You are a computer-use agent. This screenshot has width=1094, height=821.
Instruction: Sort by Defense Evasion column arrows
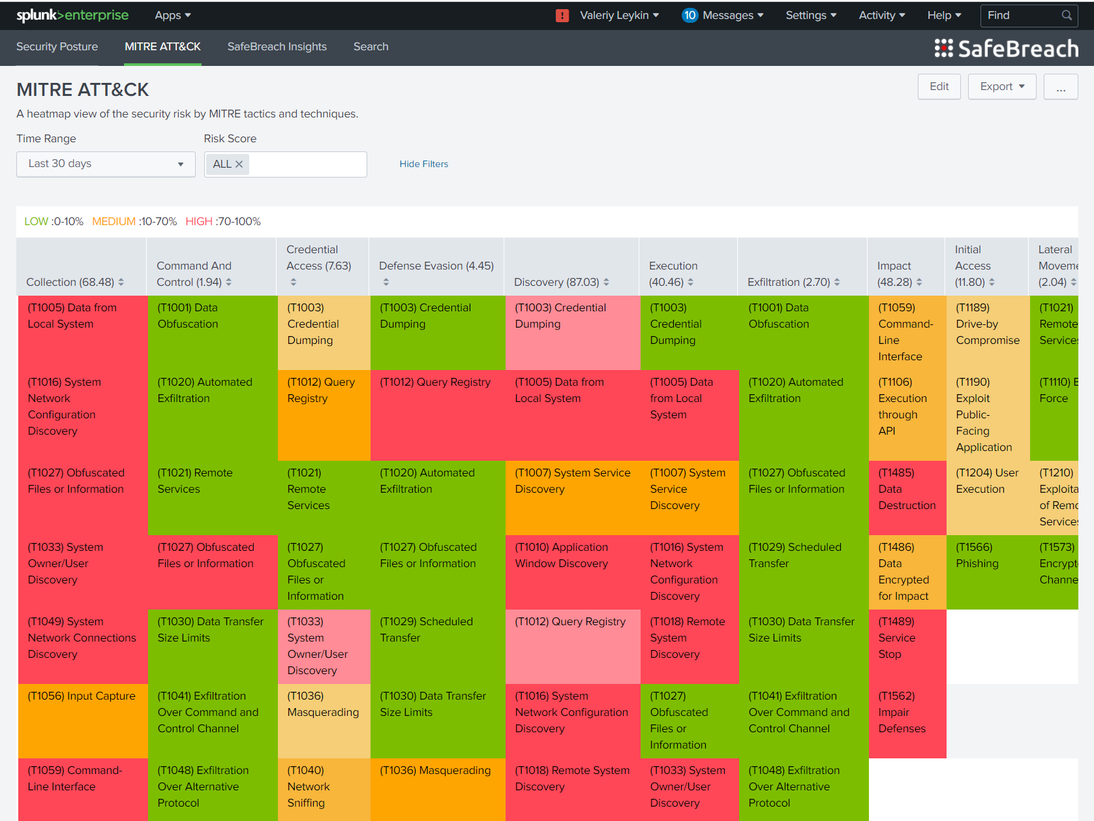[x=386, y=282]
